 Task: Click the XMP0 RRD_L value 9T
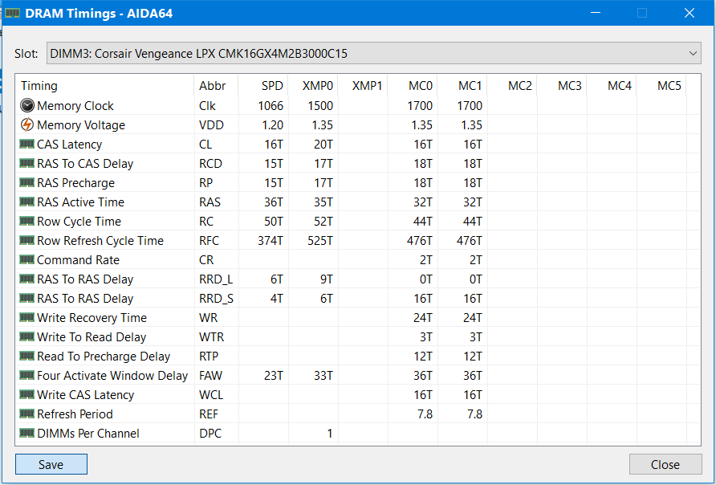(x=327, y=279)
